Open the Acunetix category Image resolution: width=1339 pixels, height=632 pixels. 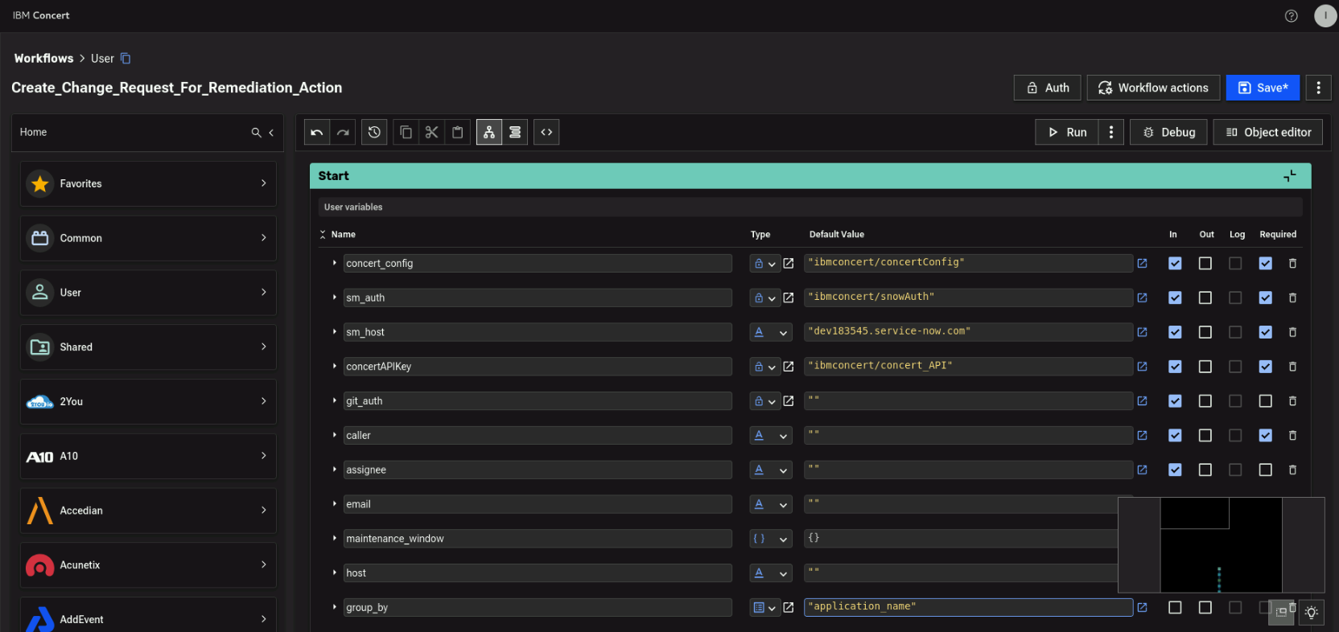(148, 565)
